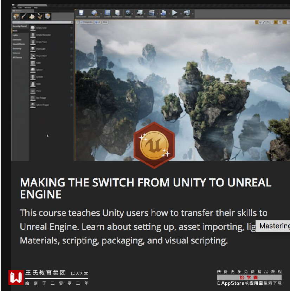
Task: Expand Cinematics dropdown arrow
Action: point(157,14)
